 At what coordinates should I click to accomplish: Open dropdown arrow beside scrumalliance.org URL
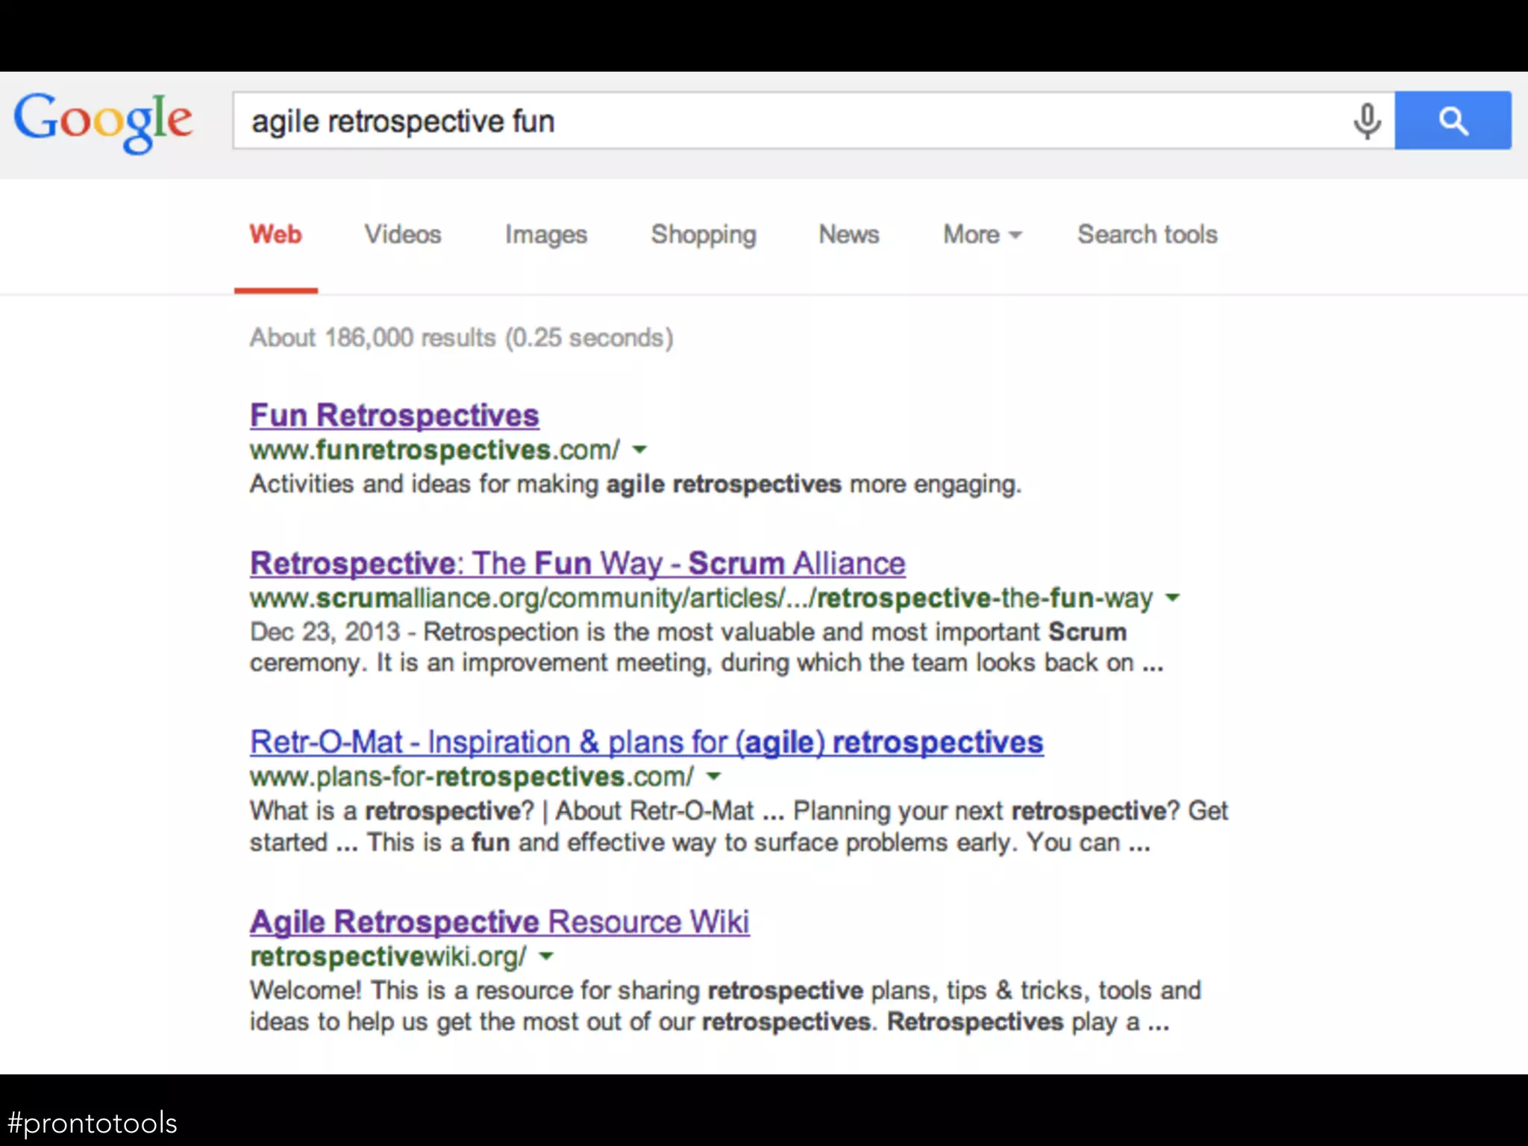point(1173,598)
